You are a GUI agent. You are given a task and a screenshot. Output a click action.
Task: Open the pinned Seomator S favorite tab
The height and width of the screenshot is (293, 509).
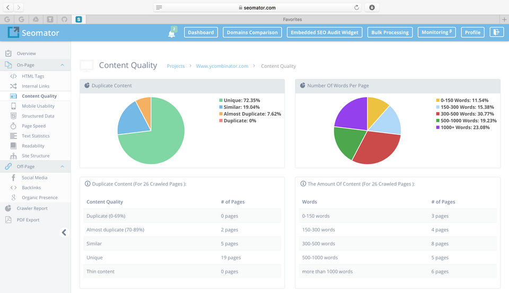pyautogui.click(x=78, y=20)
